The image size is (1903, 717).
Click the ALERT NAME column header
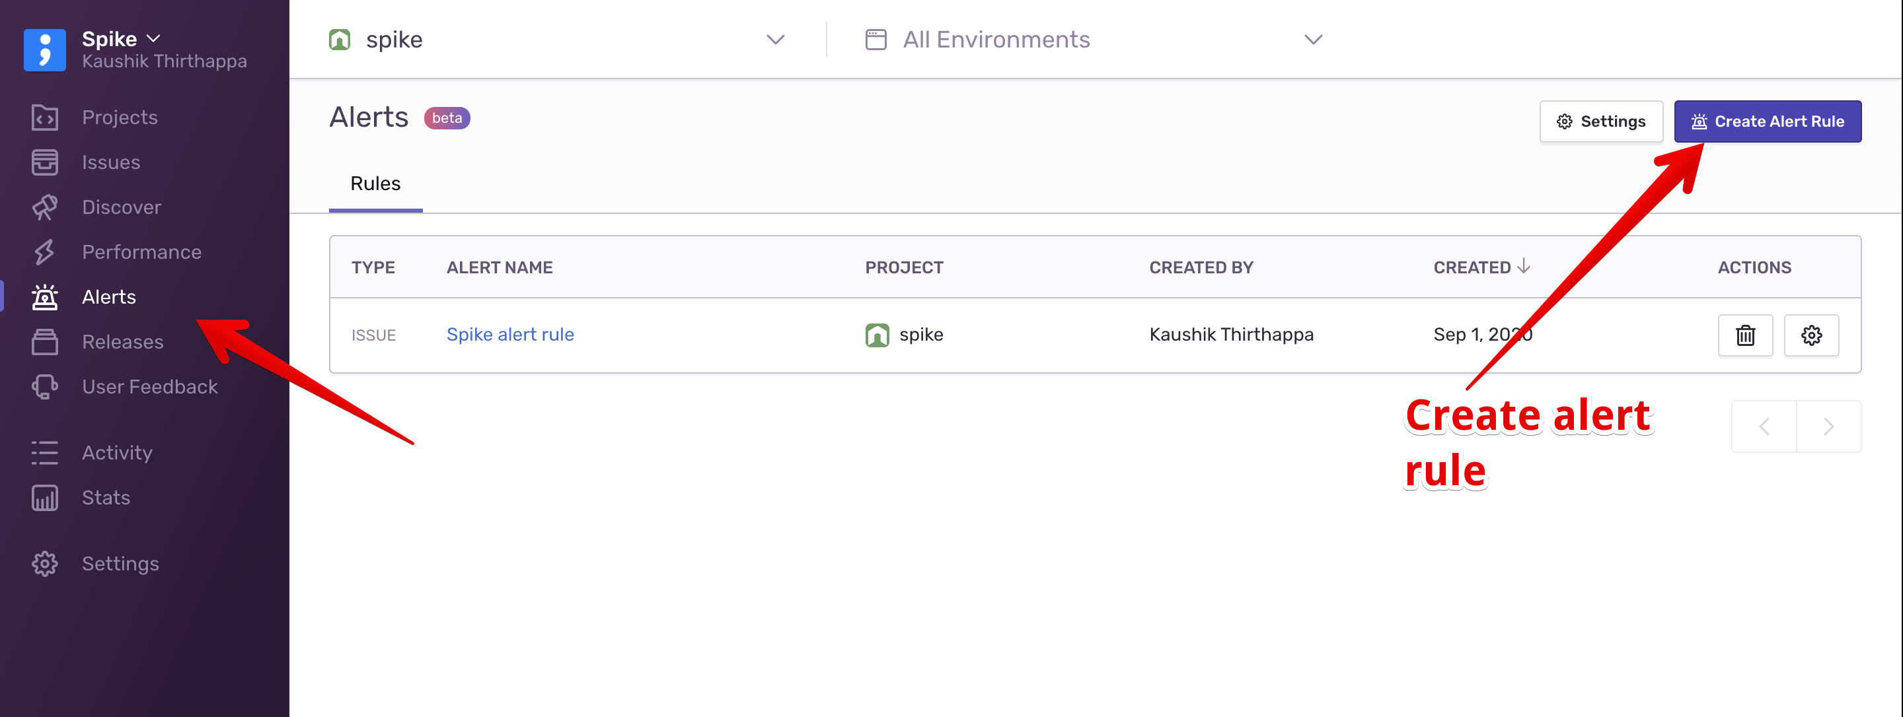pyautogui.click(x=500, y=267)
